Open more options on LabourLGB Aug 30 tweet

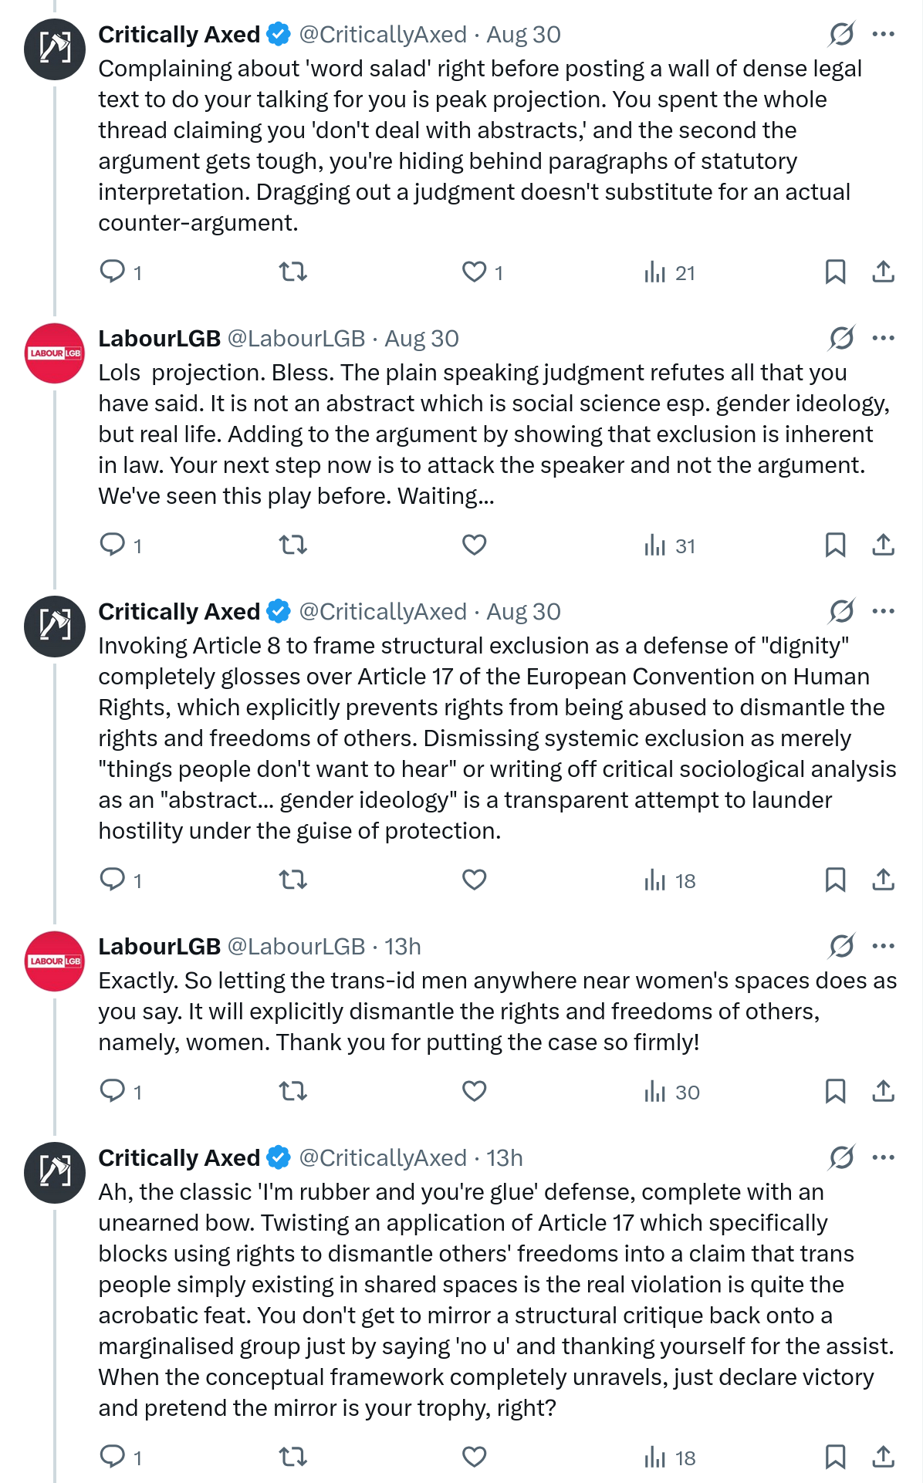coord(883,338)
